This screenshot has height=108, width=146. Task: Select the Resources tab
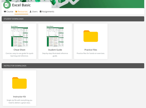[x=21, y=12]
